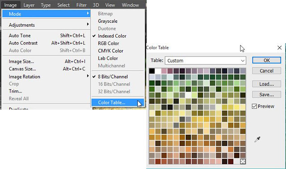Toggle the Preview checkbox
The height and width of the screenshot is (169, 286).
click(x=254, y=106)
